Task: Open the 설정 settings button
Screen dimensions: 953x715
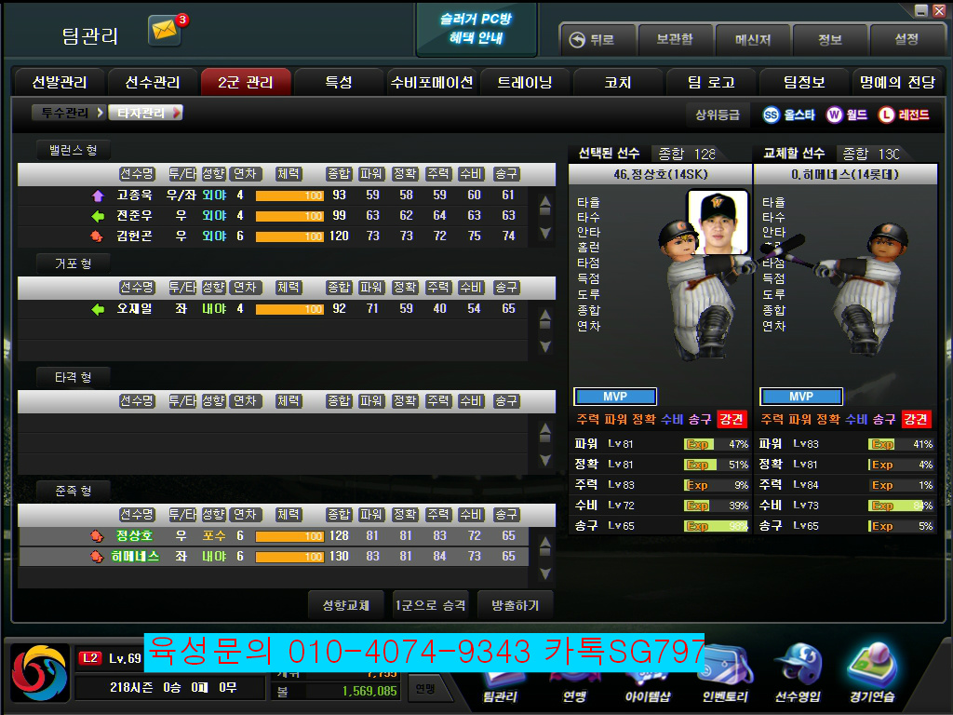Action: pyautogui.click(x=906, y=40)
